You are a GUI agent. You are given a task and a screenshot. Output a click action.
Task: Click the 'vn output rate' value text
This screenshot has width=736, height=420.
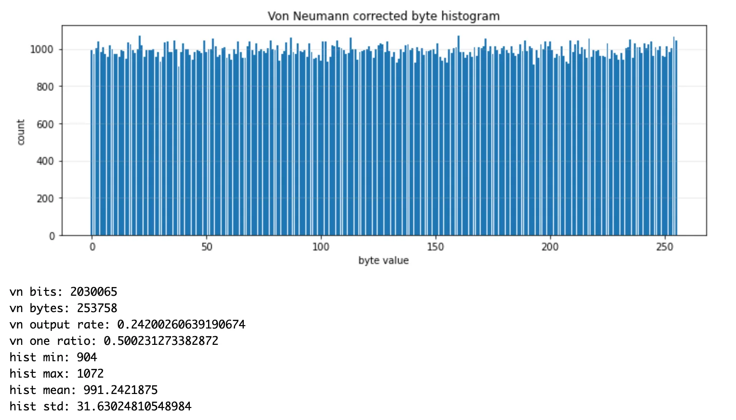click(181, 325)
